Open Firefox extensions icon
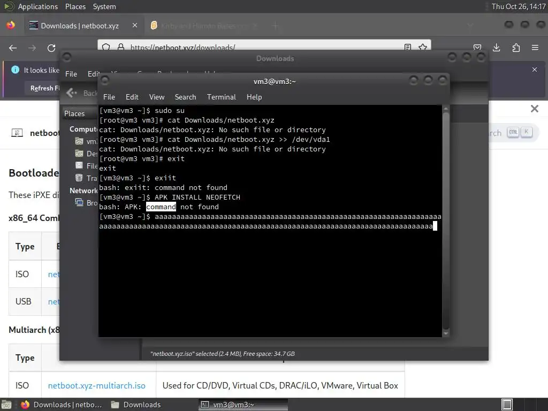Screen dimensions: 548x411 click(x=516, y=48)
